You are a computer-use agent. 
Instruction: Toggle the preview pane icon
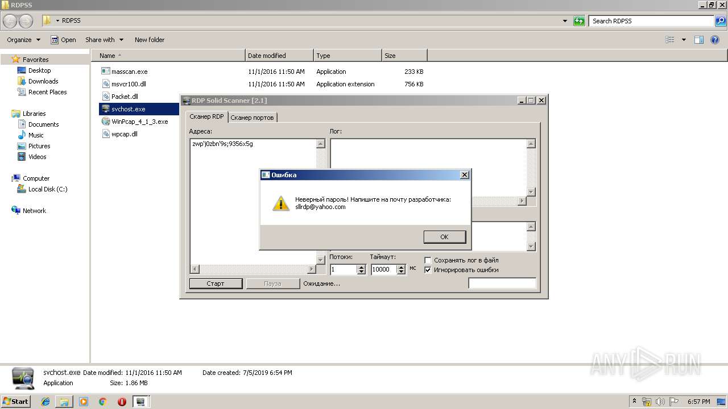pyautogui.click(x=699, y=40)
